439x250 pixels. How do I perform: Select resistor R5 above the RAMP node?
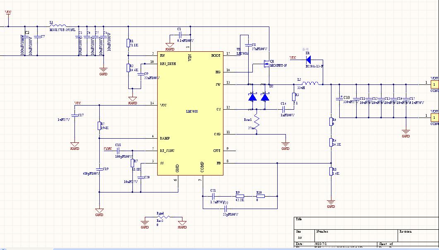click(x=99, y=126)
